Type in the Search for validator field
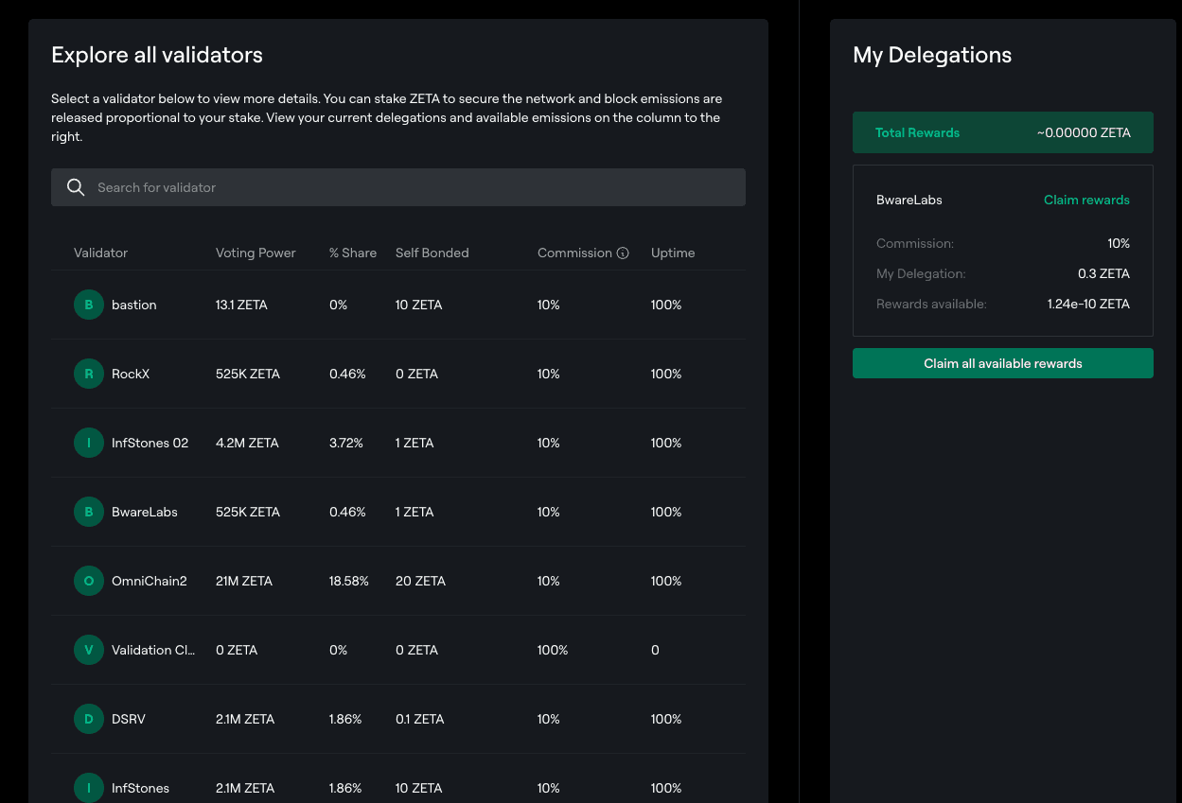This screenshot has width=1182, height=803. coord(416,187)
